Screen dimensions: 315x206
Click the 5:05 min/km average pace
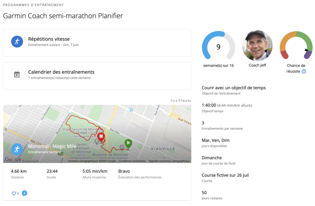click(x=95, y=171)
